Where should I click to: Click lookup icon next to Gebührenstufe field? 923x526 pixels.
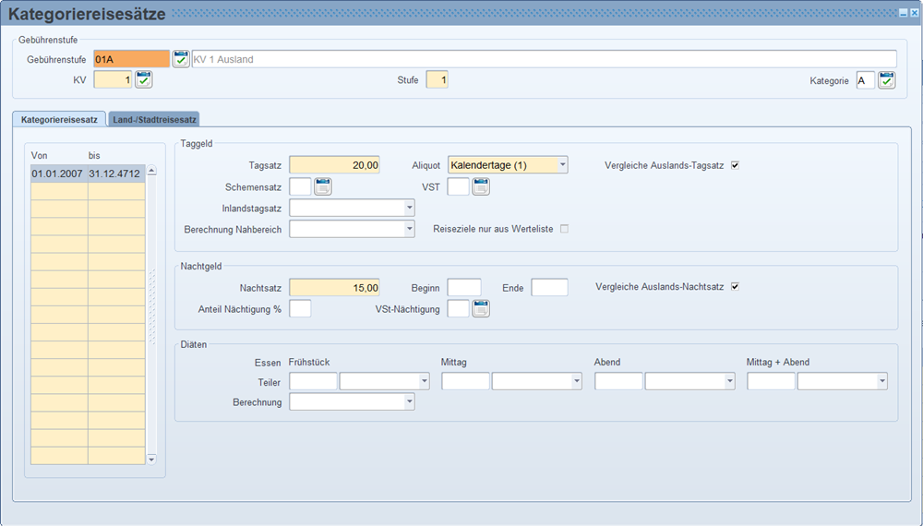coord(181,59)
